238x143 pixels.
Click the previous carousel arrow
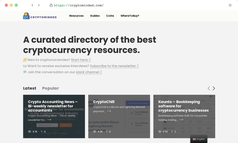click(x=209, y=88)
